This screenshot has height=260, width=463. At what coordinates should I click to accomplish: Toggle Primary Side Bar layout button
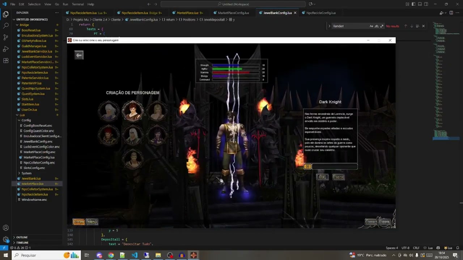[x=413, y=4]
